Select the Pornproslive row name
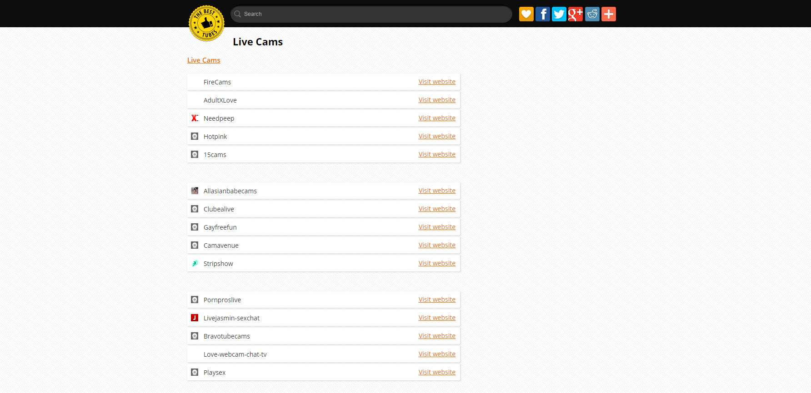The height and width of the screenshot is (393, 811). click(x=222, y=300)
